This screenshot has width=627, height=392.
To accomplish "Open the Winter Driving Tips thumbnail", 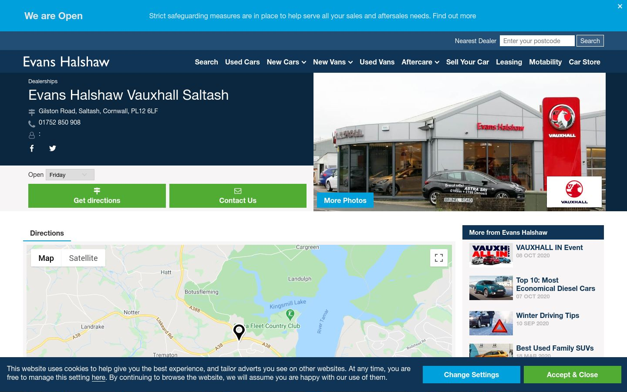I will point(491,323).
